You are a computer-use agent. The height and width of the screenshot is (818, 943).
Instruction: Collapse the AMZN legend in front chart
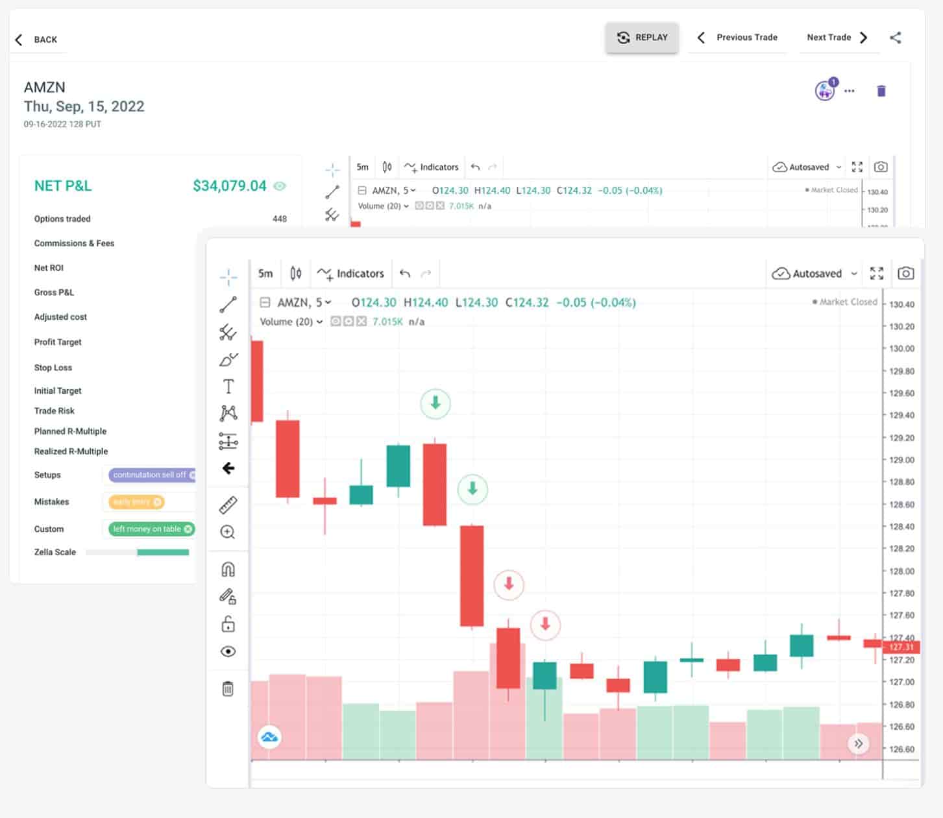coord(264,302)
